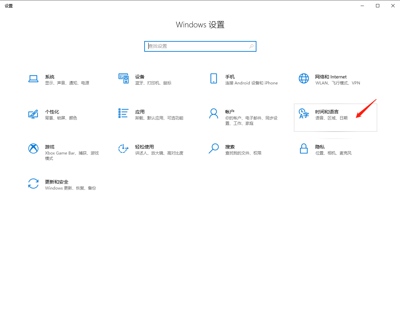Select the 设备 settings title

pyautogui.click(x=140, y=77)
